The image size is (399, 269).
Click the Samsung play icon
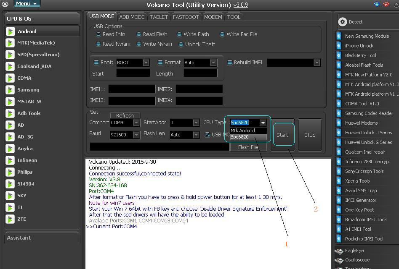pyautogui.click(x=10, y=90)
